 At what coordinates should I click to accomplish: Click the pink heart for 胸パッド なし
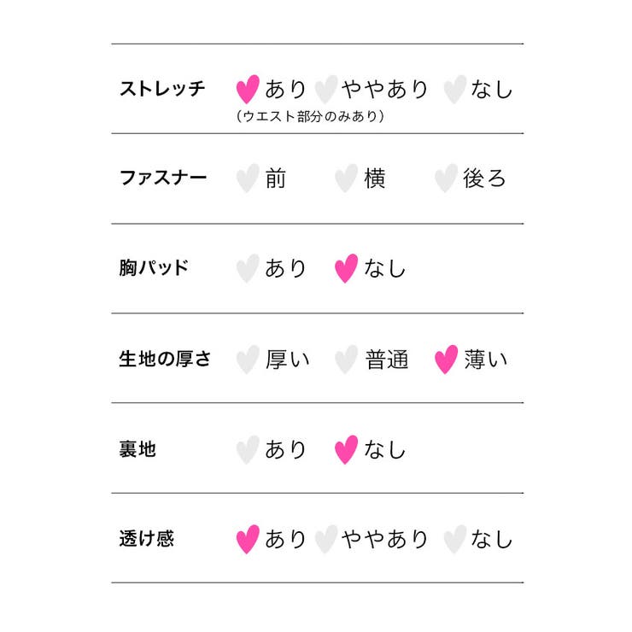click(x=346, y=268)
